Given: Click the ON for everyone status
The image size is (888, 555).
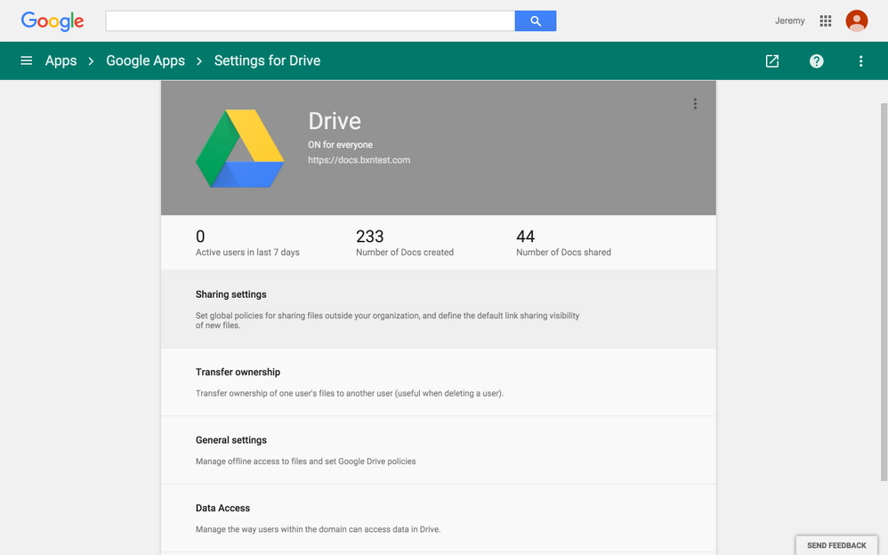Looking at the screenshot, I should pos(341,145).
